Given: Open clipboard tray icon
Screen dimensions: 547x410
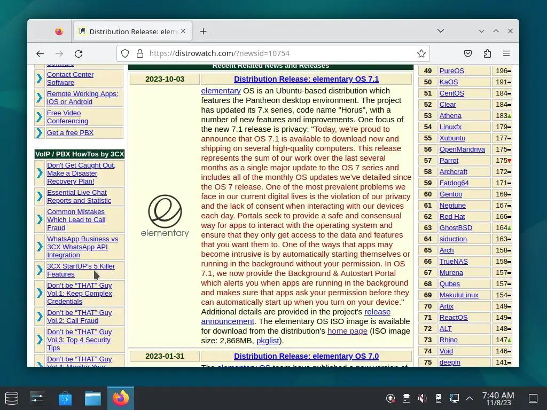Looking at the screenshot, I should 407,398.
